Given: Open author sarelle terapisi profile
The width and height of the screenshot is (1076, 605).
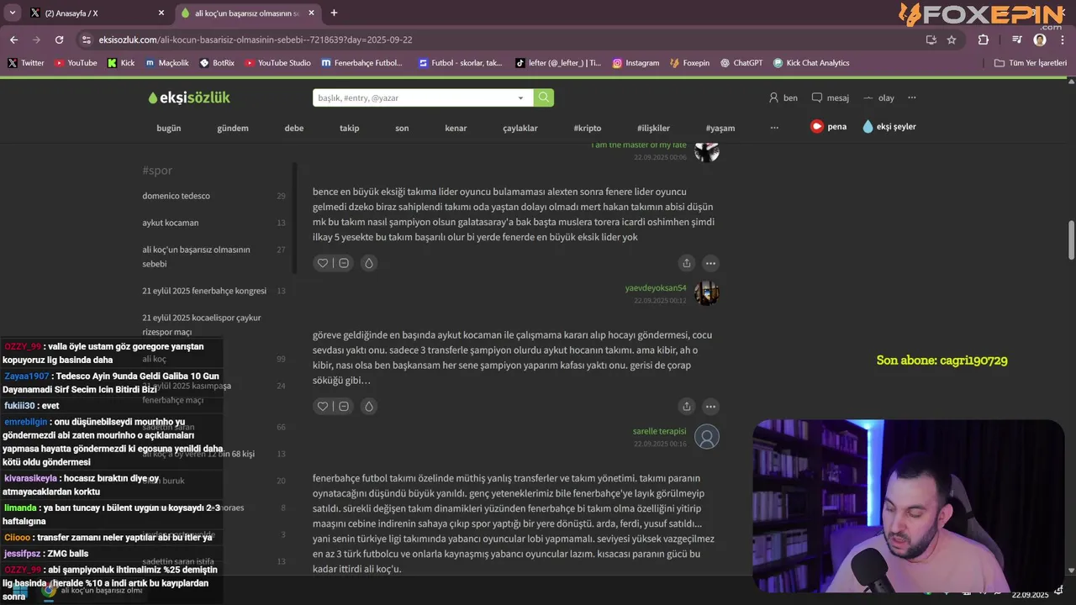Looking at the screenshot, I should point(660,431).
